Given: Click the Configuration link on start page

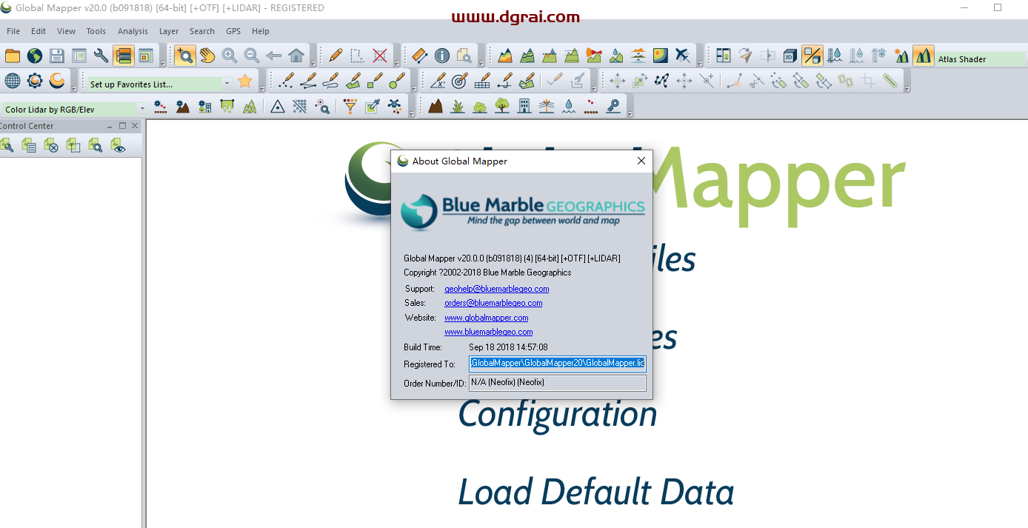Looking at the screenshot, I should point(558,415).
